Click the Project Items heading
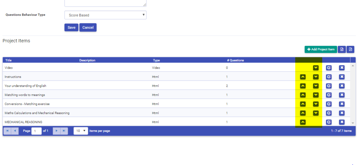This screenshot has width=360, height=165. point(16,41)
